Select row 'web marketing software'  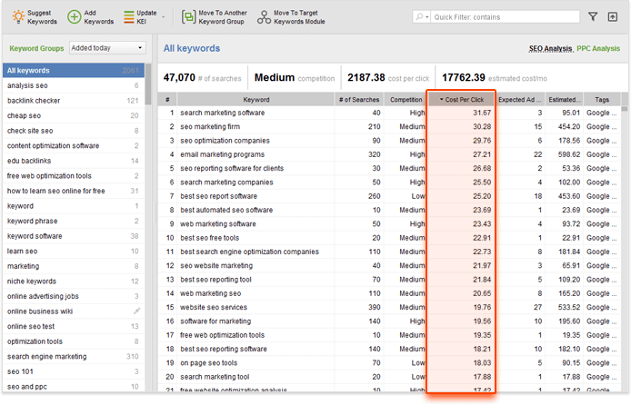pos(389,224)
